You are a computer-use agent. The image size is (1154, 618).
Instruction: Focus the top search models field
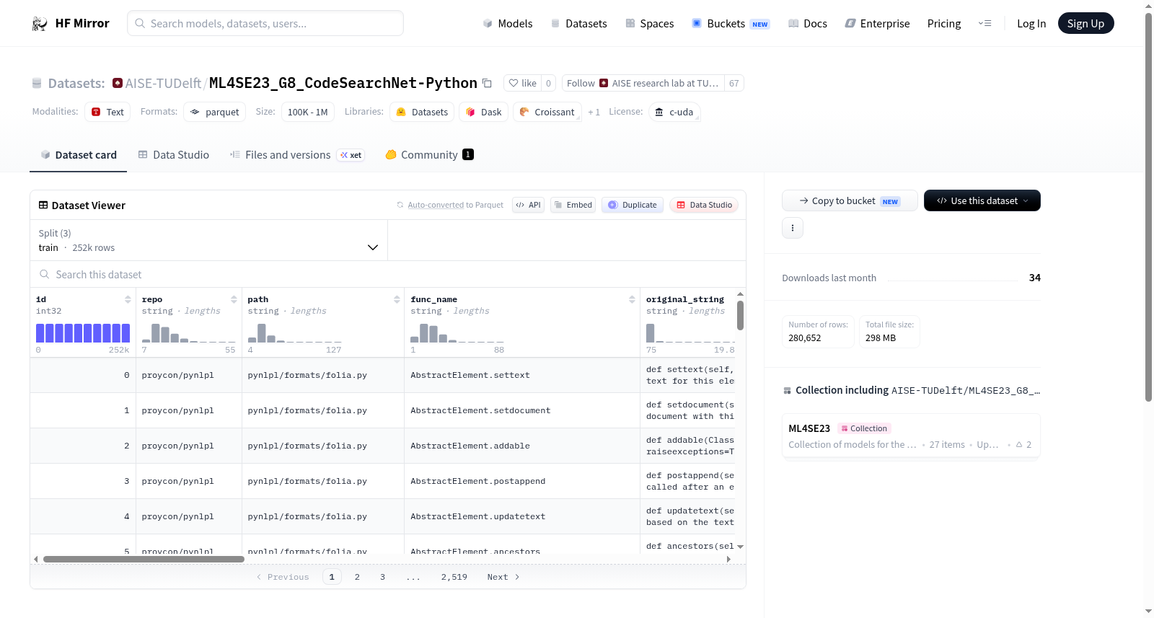pos(265,23)
